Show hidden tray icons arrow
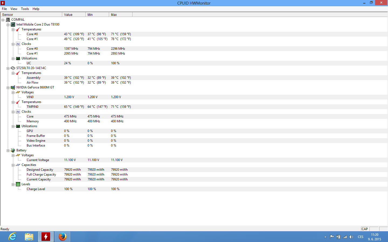 (325, 237)
